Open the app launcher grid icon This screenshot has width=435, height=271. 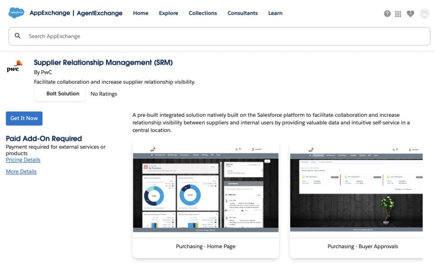point(398,13)
